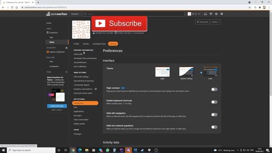Close the Preferences browser tab
272x153 pixels.
pyautogui.click(x=33, y=3)
